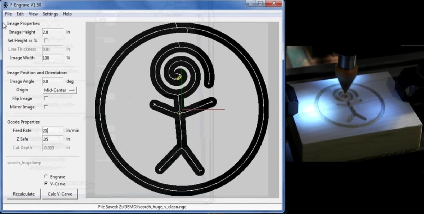424x214 pixels.
Task: Open the Edit menu
Action: [x=20, y=14]
